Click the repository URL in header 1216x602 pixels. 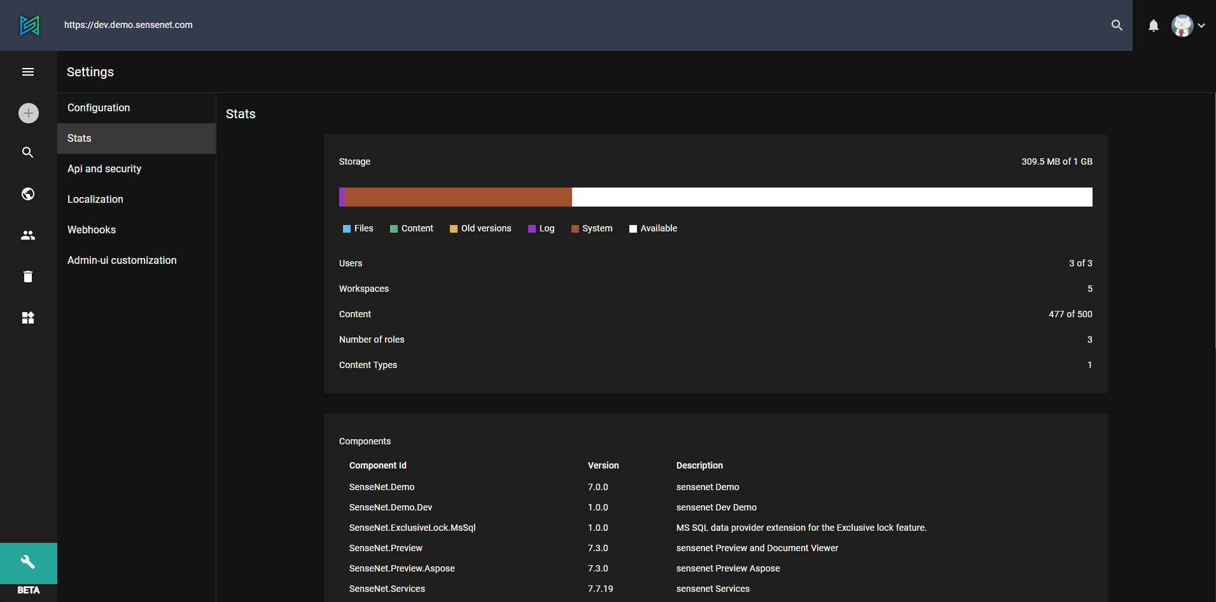tap(129, 25)
